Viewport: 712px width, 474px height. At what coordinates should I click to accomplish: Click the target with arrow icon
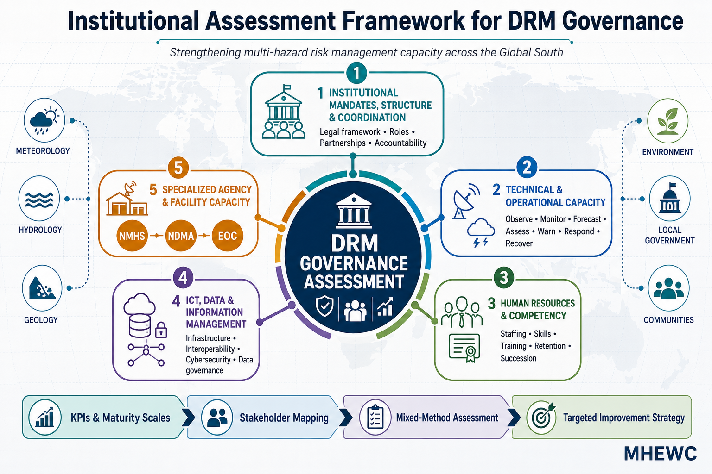pos(541,417)
